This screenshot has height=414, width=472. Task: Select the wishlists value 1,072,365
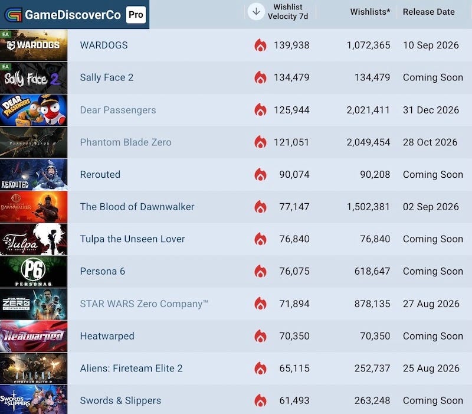[x=368, y=45]
